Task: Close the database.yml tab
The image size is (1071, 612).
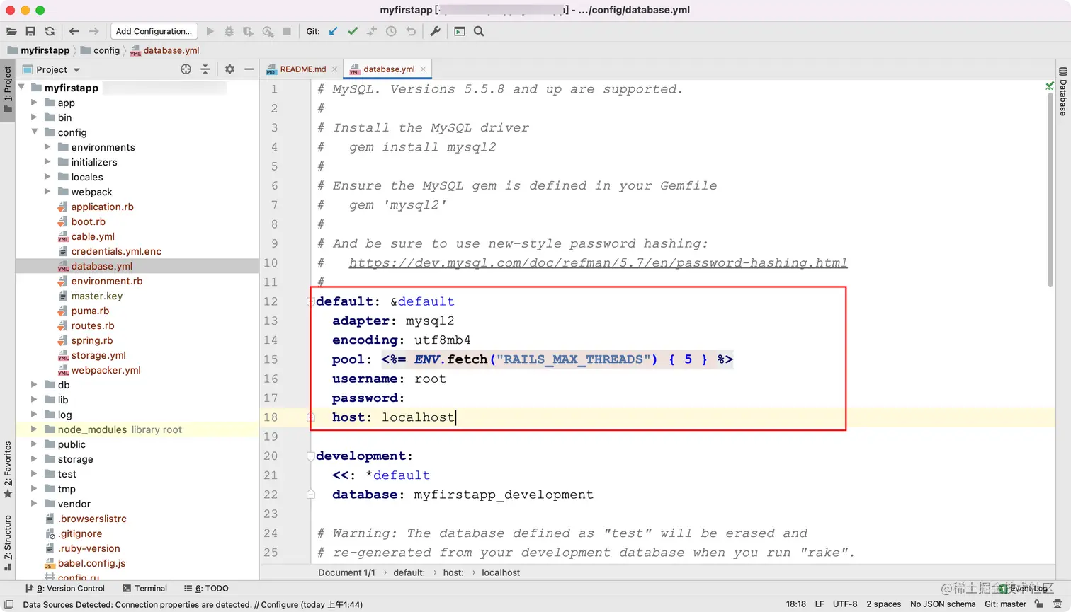Action: tap(423, 69)
